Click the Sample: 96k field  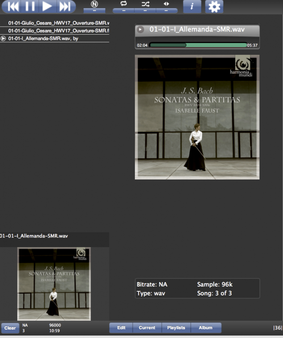pyautogui.click(x=215, y=284)
